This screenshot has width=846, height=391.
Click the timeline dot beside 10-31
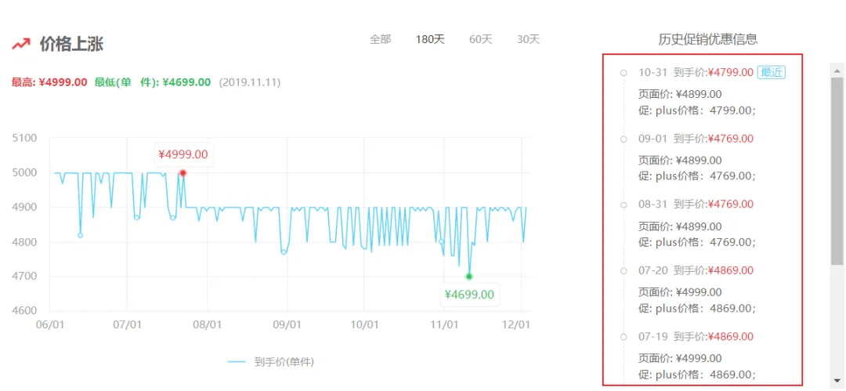[624, 72]
